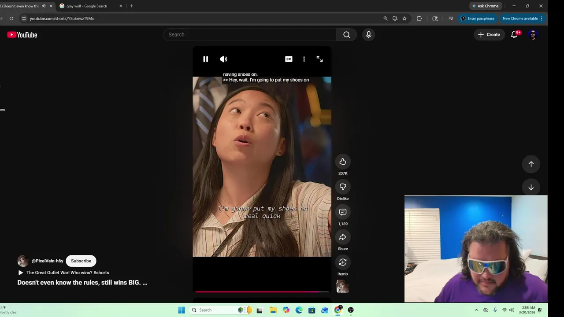The width and height of the screenshot is (564, 317).
Task: Open Ask Chrome
Action: pyautogui.click(x=485, y=6)
